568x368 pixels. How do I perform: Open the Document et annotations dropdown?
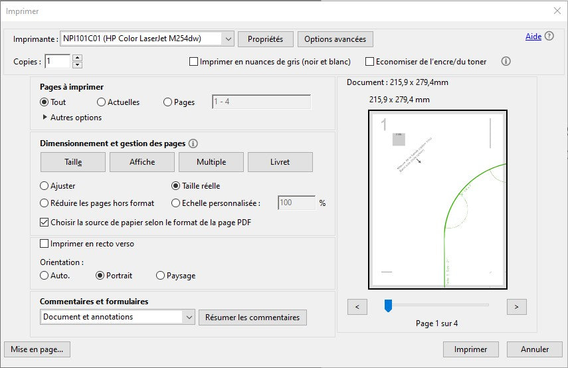(x=188, y=317)
